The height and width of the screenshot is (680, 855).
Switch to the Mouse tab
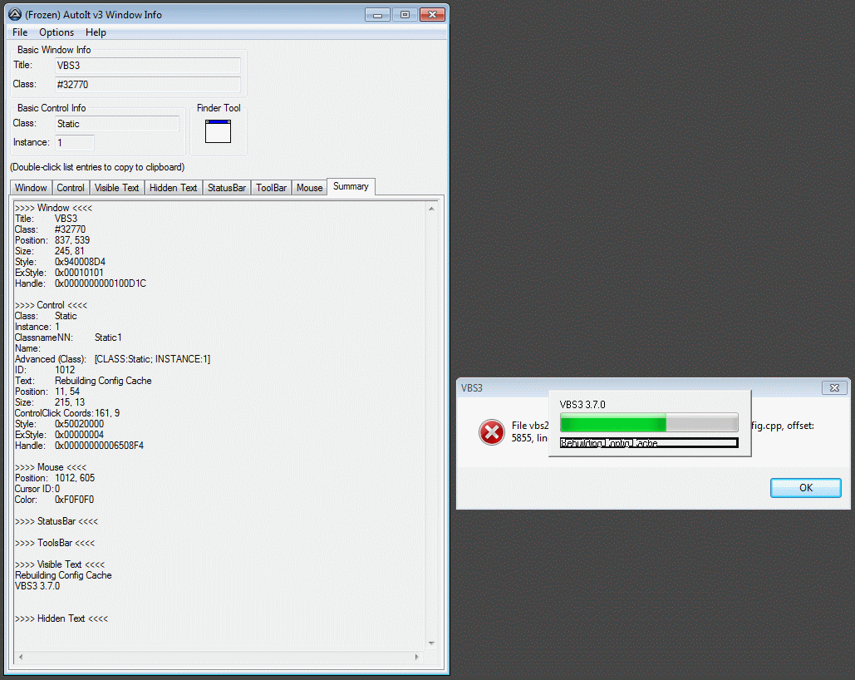tap(310, 188)
